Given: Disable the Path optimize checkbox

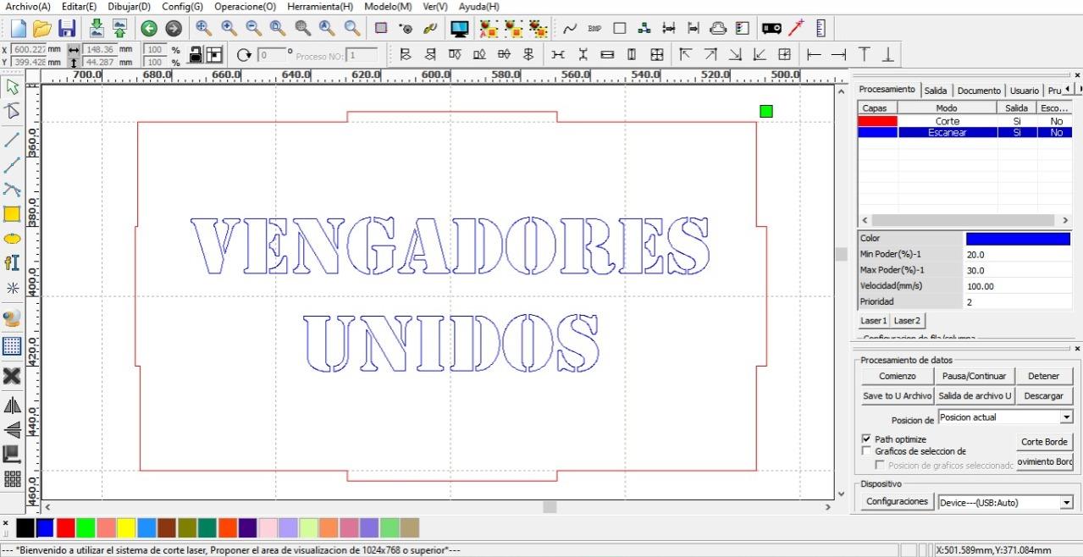Looking at the screenshot, I should (x=865, y=439).
